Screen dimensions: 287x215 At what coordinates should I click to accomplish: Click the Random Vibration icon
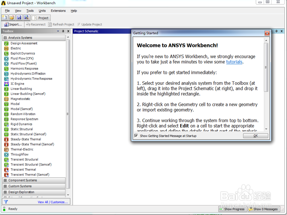click(x=6, y=114)
